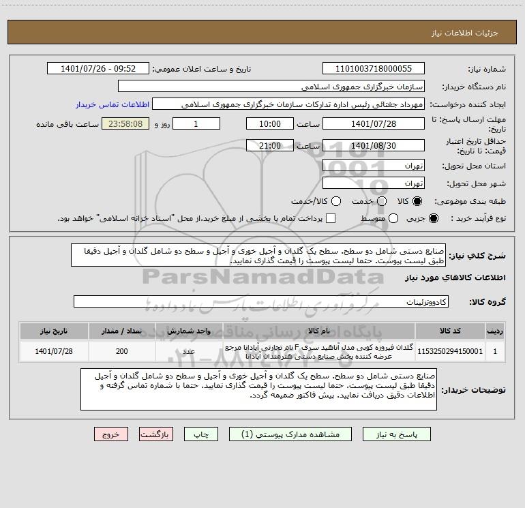Click the پاسخ به نیاز button
525x508 pixels.
pos(397,434)
